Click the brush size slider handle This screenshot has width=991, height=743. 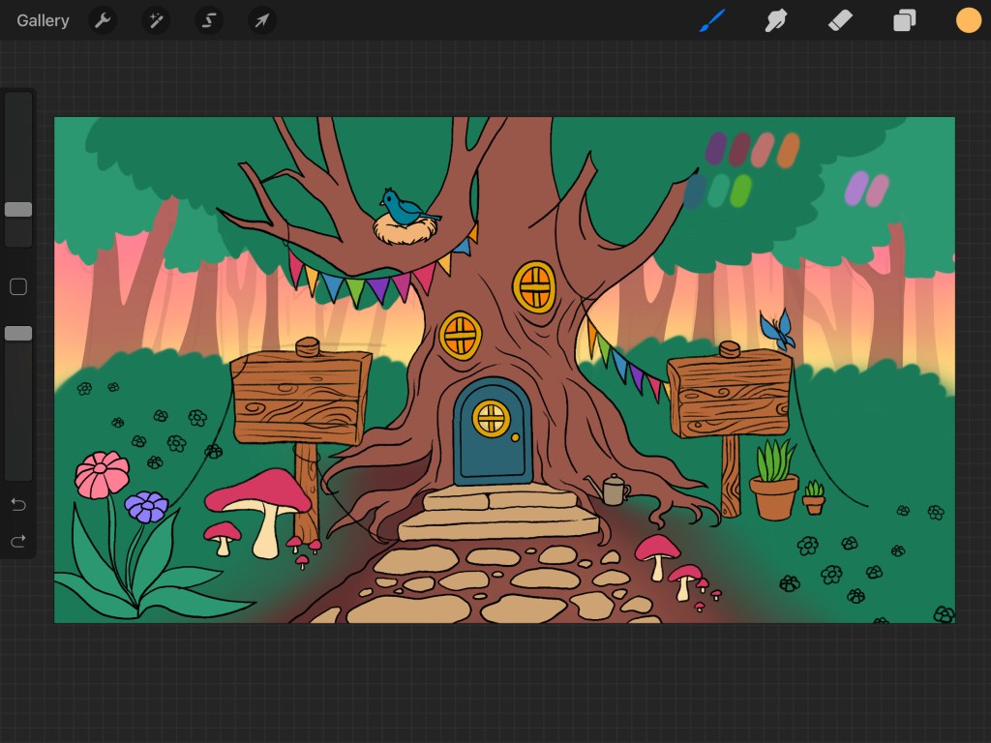click(x=17, y=210)
